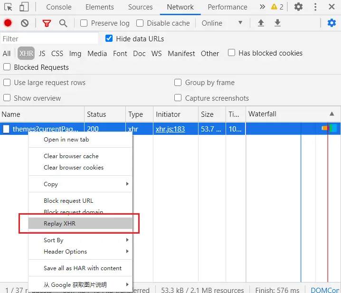The image size is (341, 293).
Task: Focus the Filter text field
Action: (49, 39)
